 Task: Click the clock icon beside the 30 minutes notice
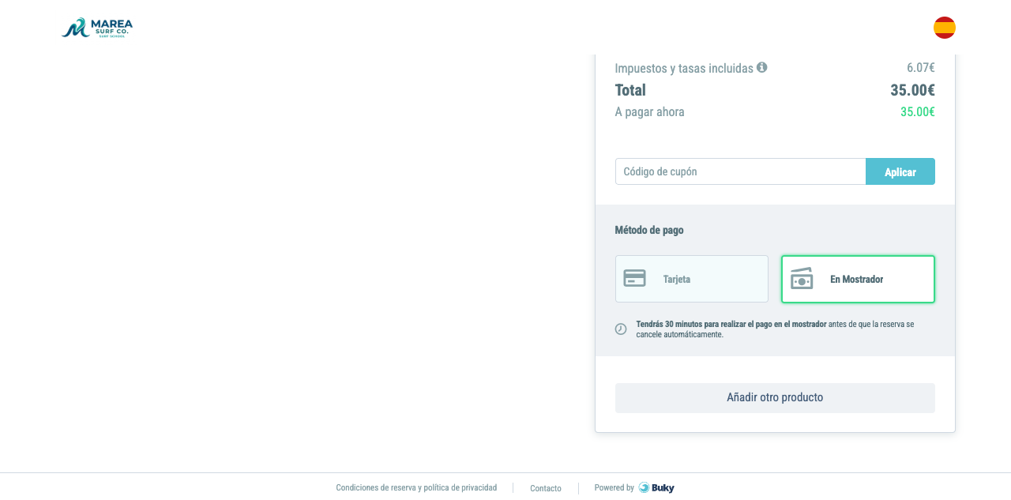coord(621,329)
